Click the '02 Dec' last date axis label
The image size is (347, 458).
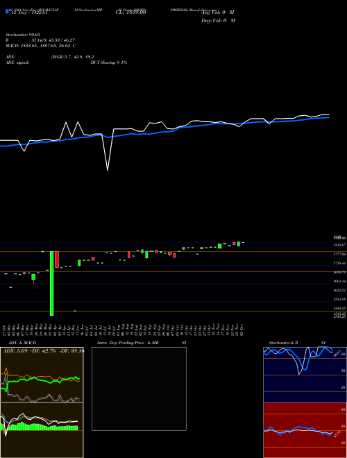click(x=242, y=330)
